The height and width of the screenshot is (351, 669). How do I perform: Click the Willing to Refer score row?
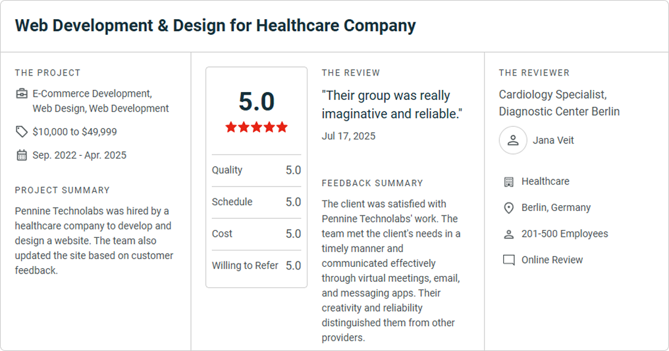[x=256, y=266]
